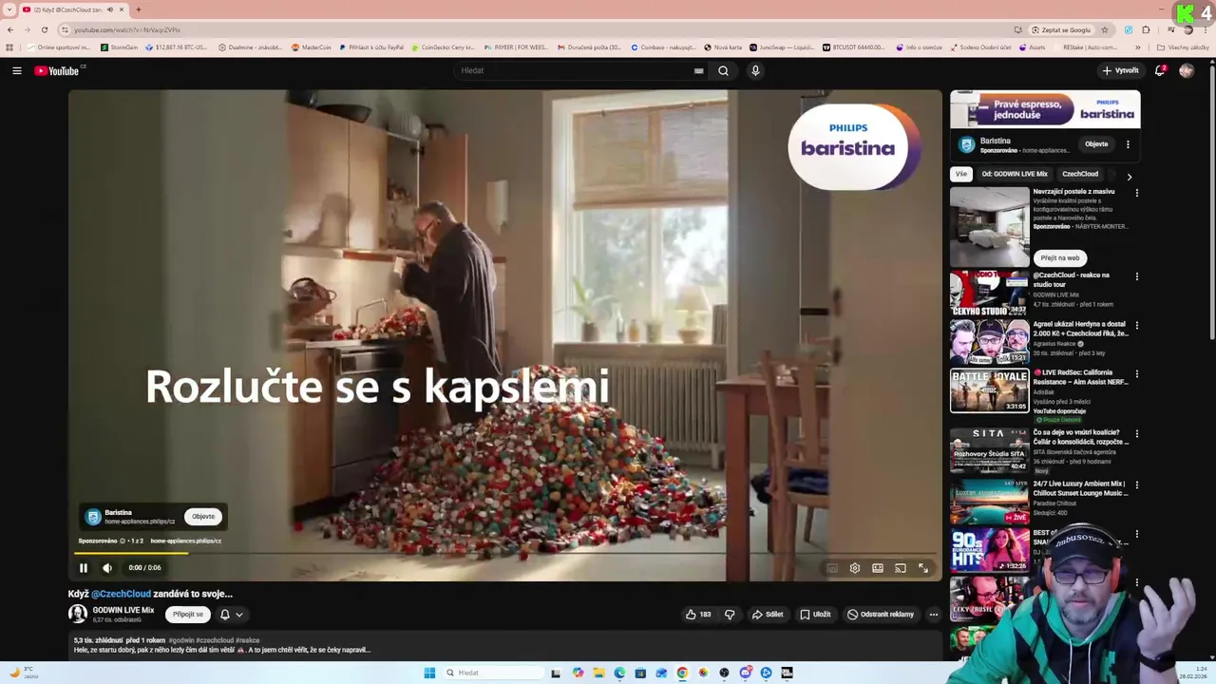Select Od: GODWIN LIVE Mix chip
The image size is (1216, 684).
tap(1015, 174)
